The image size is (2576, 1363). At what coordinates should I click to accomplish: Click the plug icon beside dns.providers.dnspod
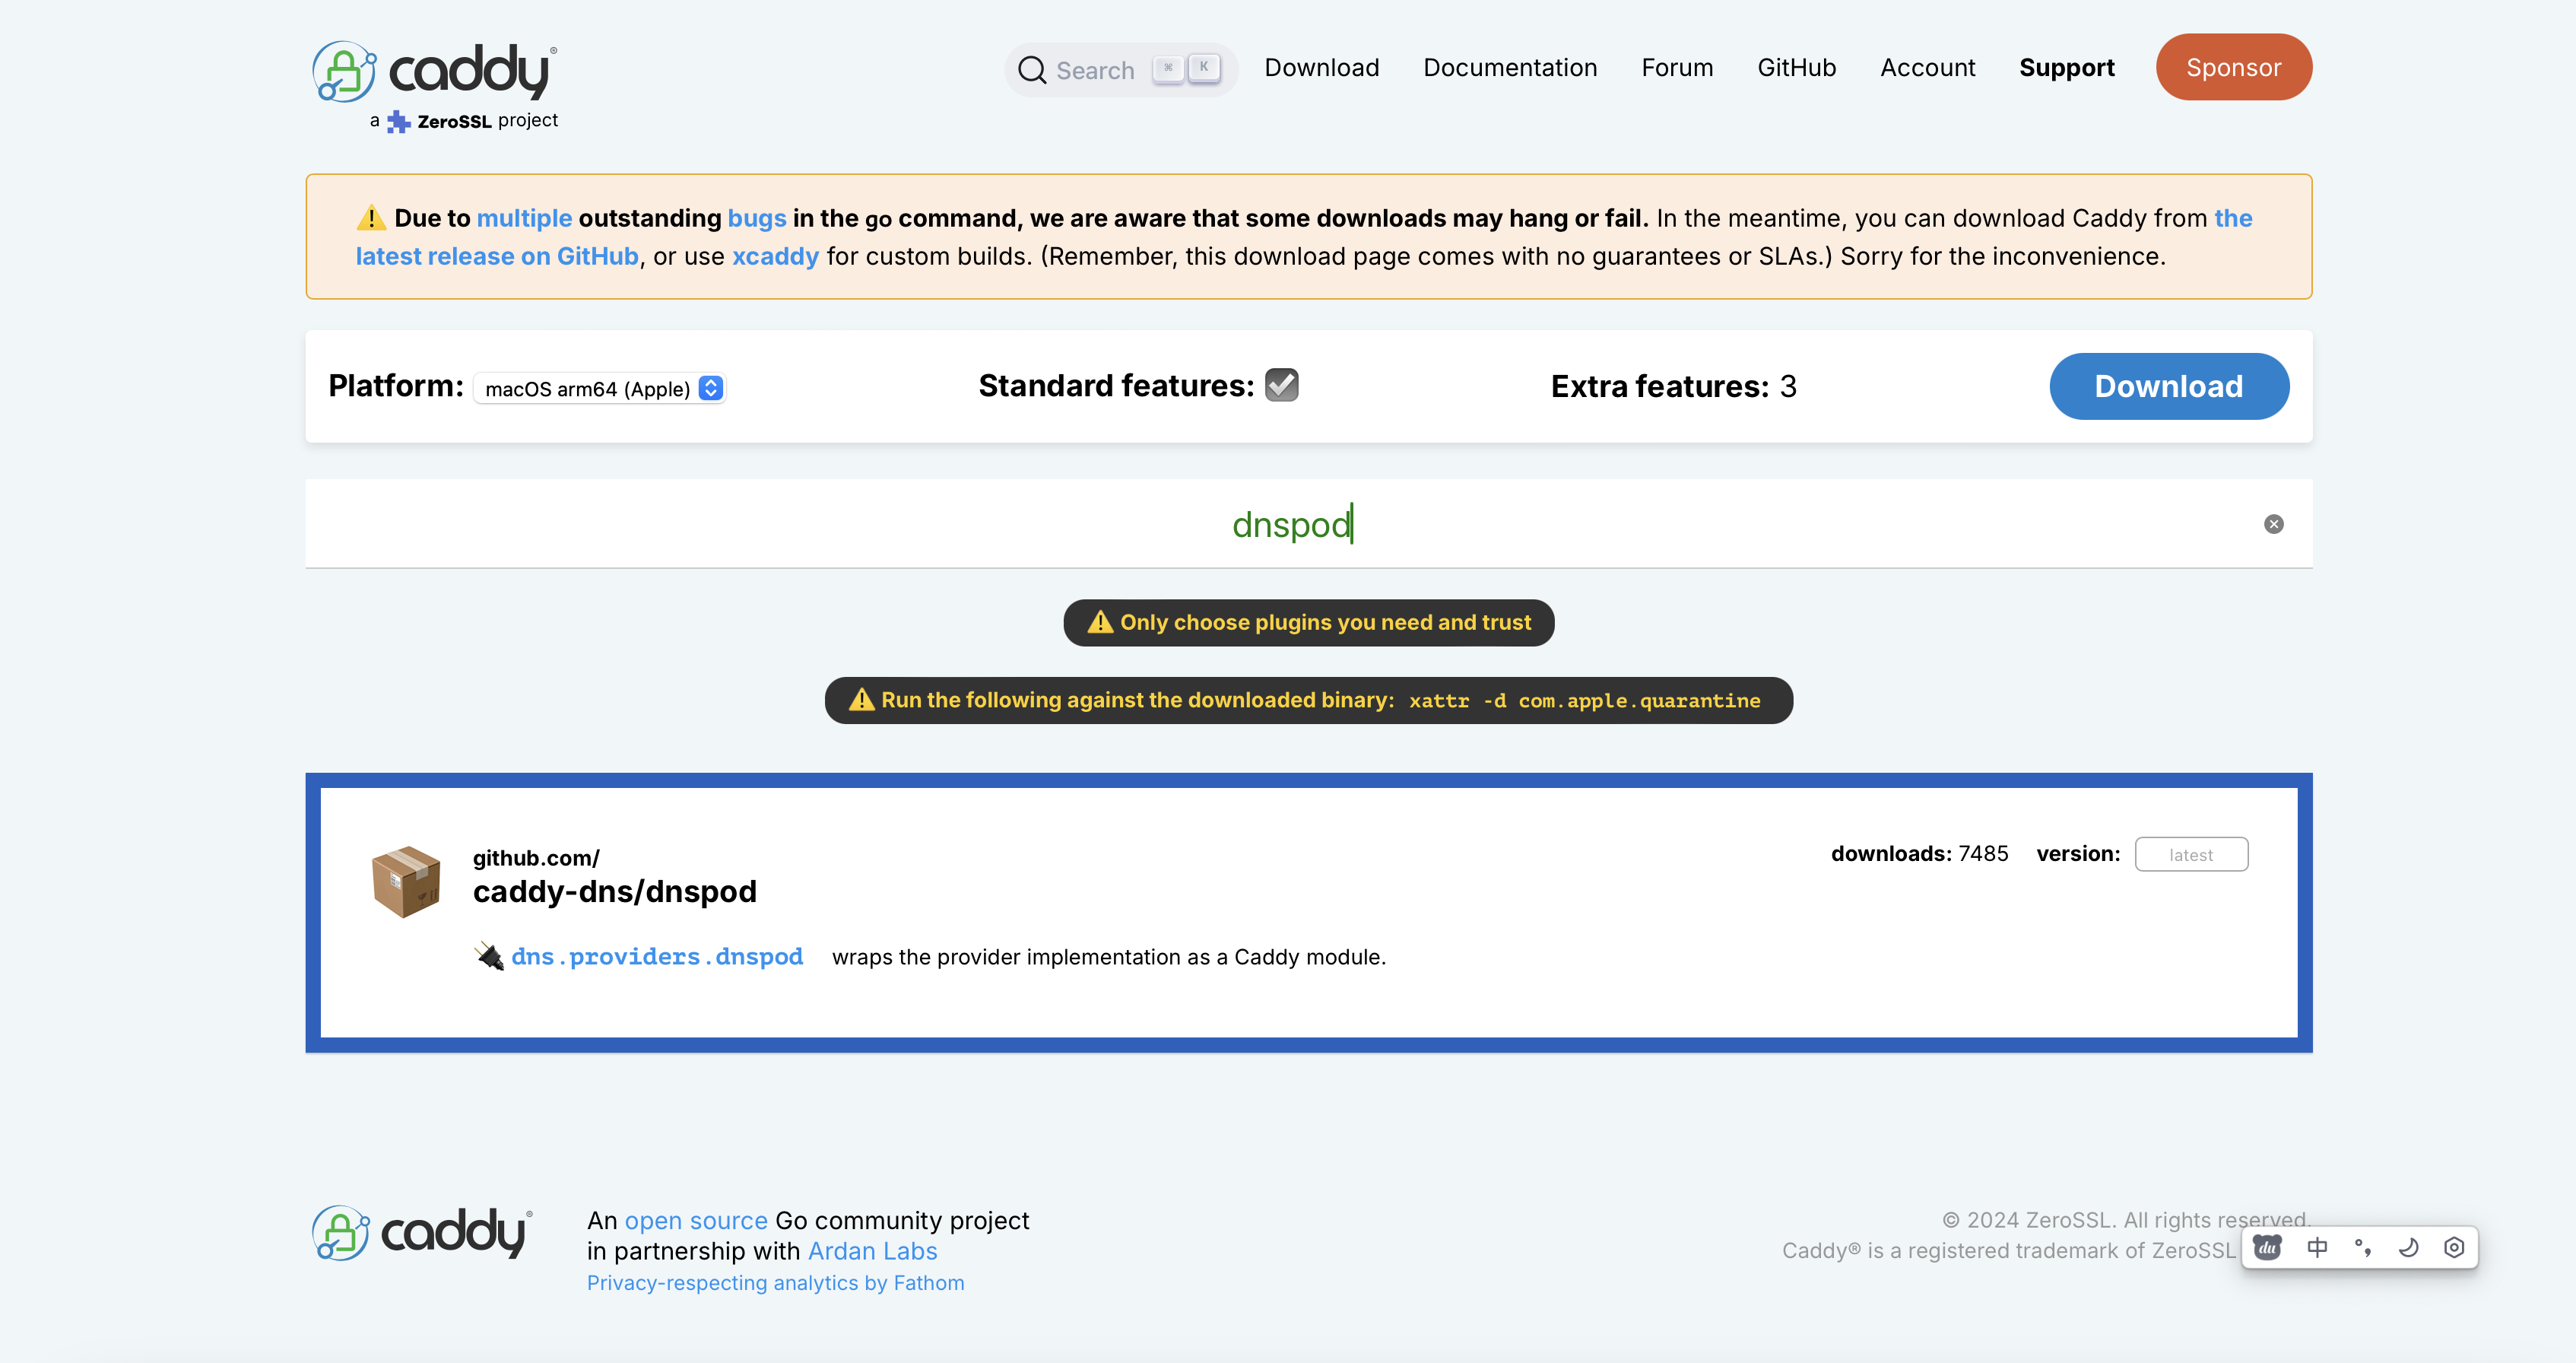(x=489, y=956)
